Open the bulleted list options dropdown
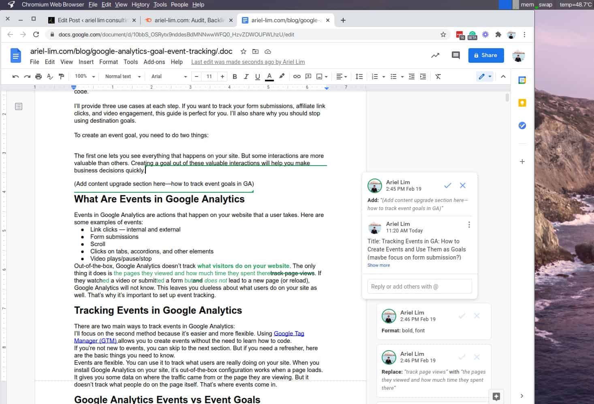The height and width of the screenshot is (404, 594). (x=402, y=77)
